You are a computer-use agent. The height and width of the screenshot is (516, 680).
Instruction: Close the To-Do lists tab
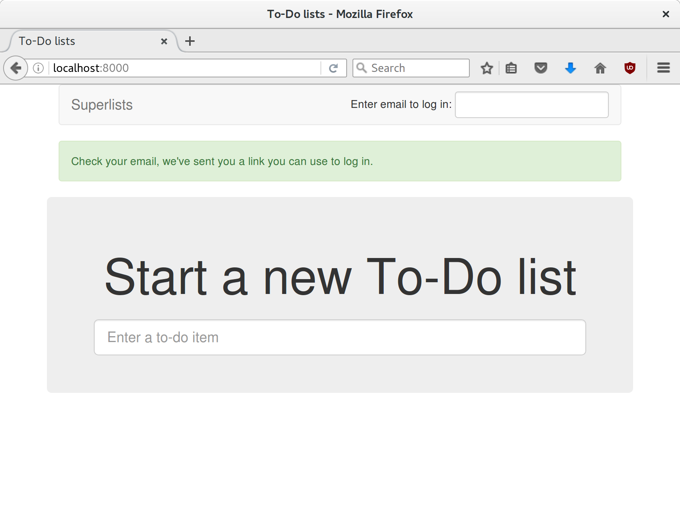[164, 41]
